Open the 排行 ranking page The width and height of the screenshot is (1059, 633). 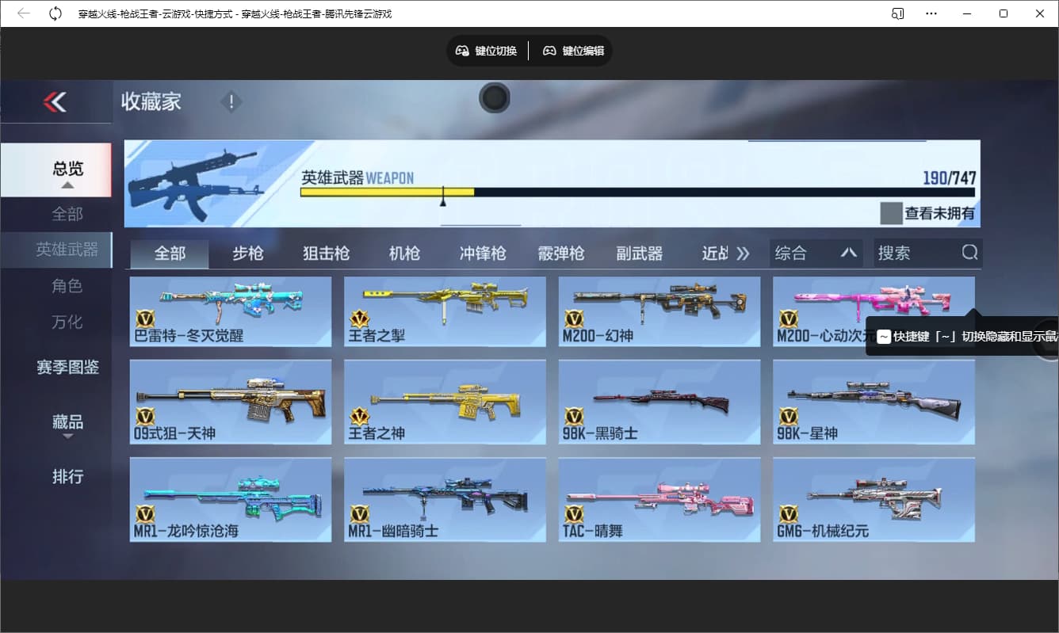coord(67,476)
